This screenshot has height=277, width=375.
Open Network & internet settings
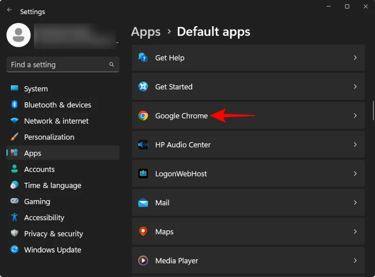[63, 121]
